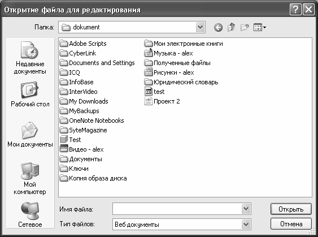The height and width of the screenshot is (237, 318).
Task: Click the Отмена button
Action: [291, 224]
